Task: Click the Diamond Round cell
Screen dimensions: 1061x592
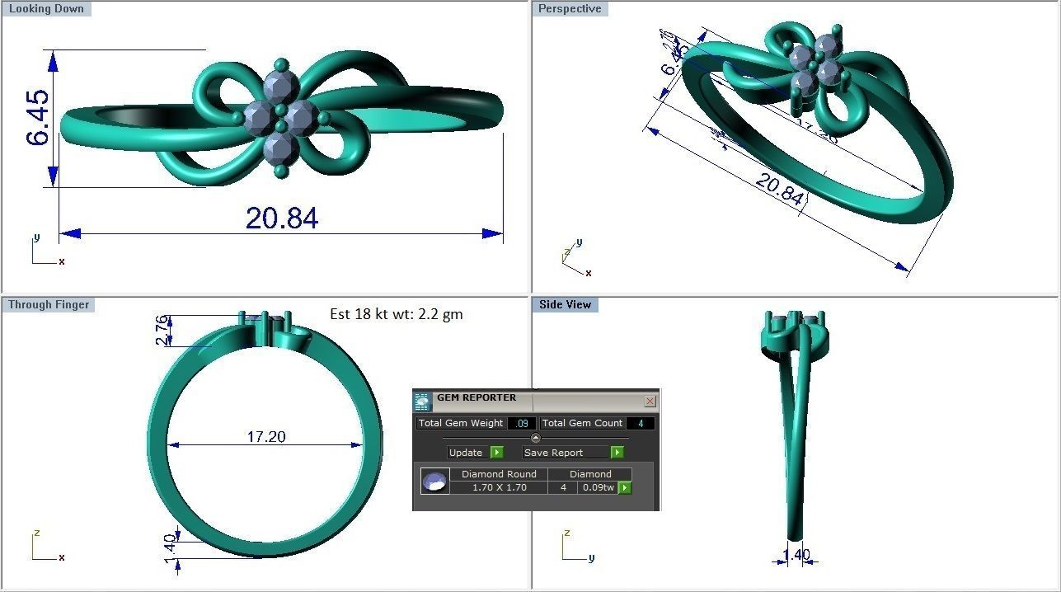Action: click(x=499, y=474)
